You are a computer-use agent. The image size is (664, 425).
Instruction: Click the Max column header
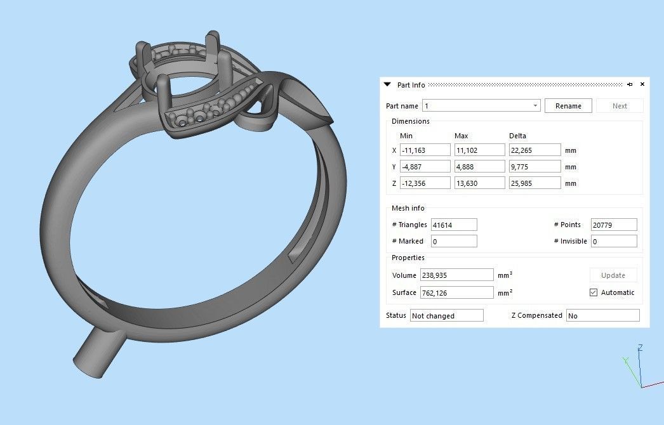pos(461,136)
